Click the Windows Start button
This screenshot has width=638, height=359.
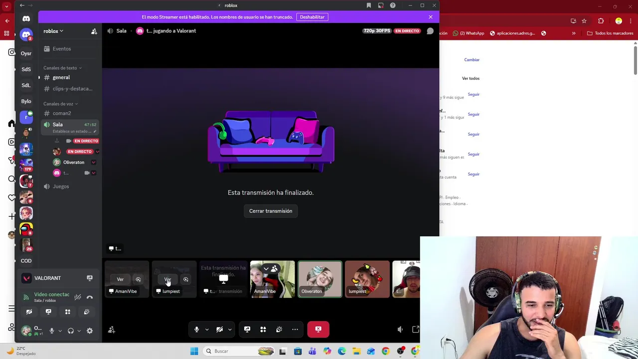point(194,351)
